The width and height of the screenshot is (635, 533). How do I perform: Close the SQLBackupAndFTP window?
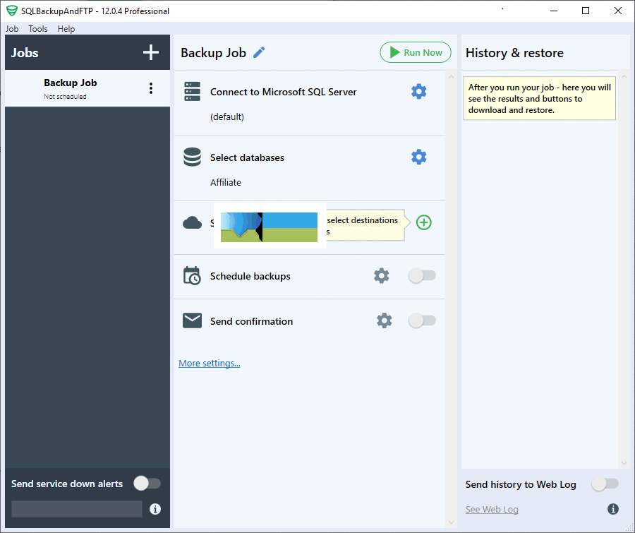617,11
